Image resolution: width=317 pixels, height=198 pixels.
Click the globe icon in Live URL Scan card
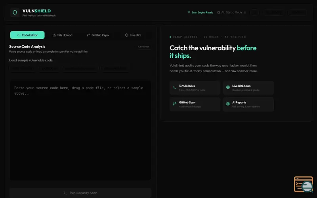pos(228,87)
